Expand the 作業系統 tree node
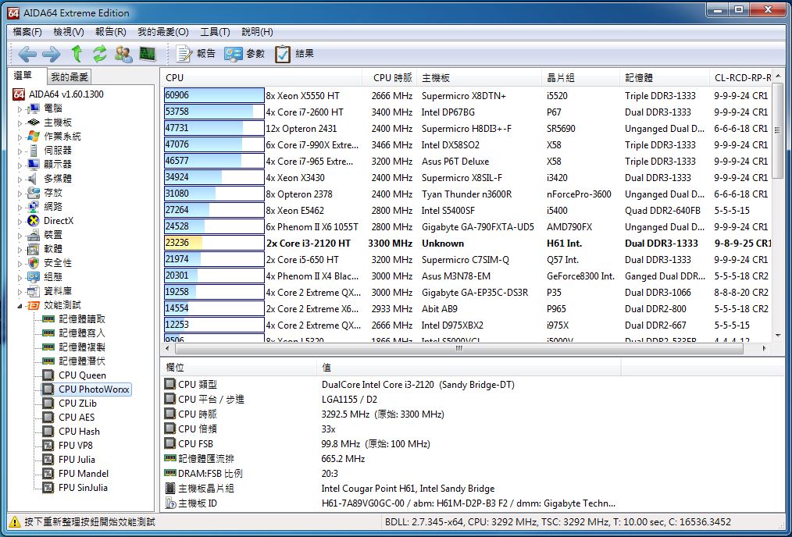 coord(20,137)
